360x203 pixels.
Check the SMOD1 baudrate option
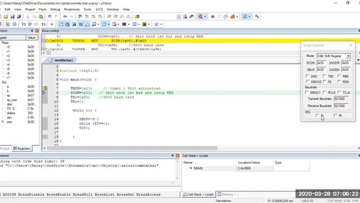point(307,92)
